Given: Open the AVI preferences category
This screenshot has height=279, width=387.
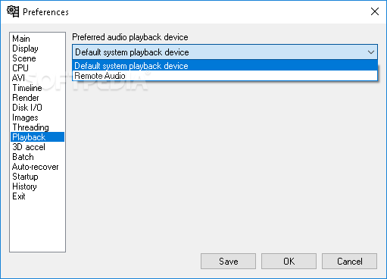Looking at the screenshot, I should click(x=18, y=78).
